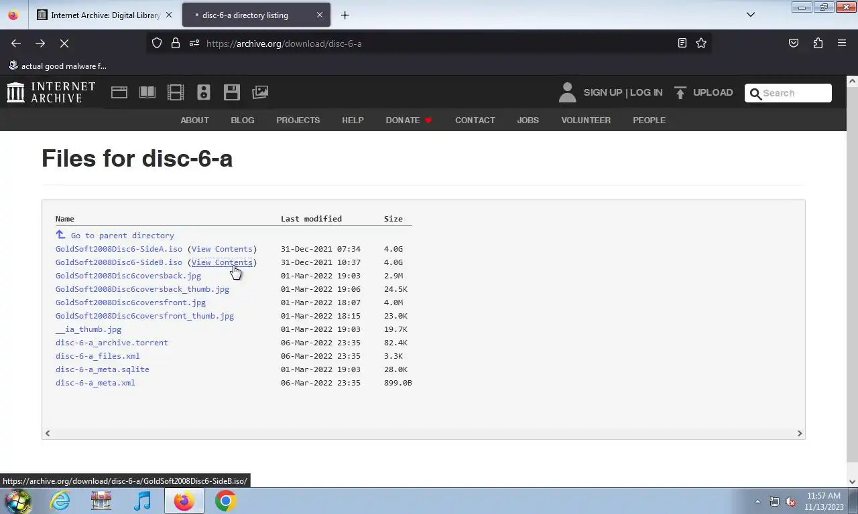This screenshot has width=858, height=514.
Task: Open disc-6-a_meta.xml
Action: coord(95,383)
